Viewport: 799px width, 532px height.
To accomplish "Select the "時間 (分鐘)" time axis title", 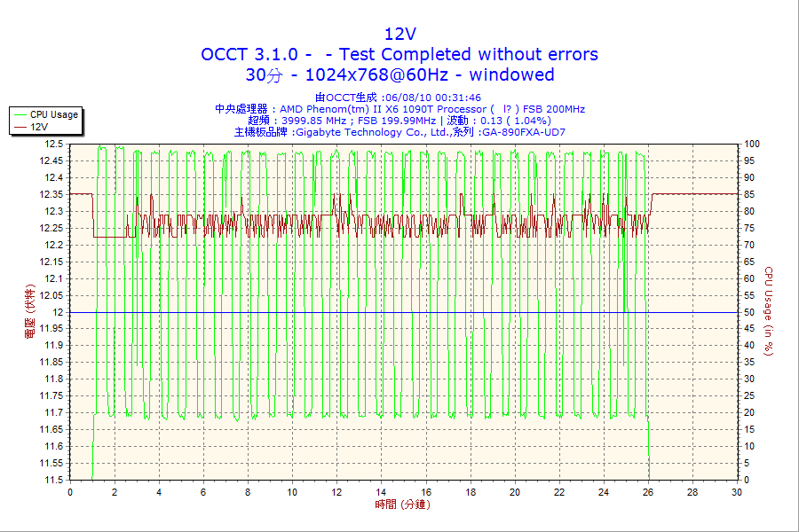I will [x=402, y=505].
